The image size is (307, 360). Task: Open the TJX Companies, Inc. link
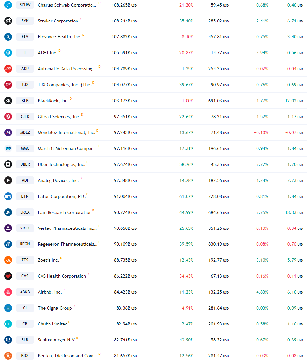[x=65, y=85]
